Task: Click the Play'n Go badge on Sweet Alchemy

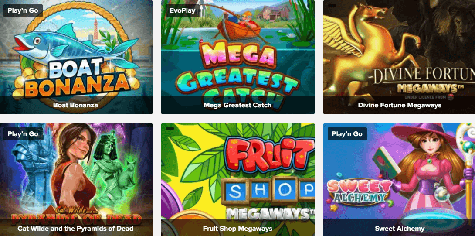Action: pyautogui.click(x=347, y=134)
